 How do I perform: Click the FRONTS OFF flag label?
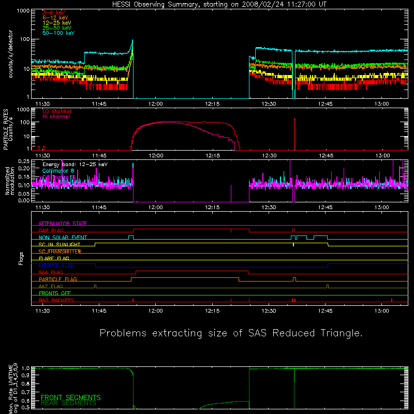tap(55, 293)
